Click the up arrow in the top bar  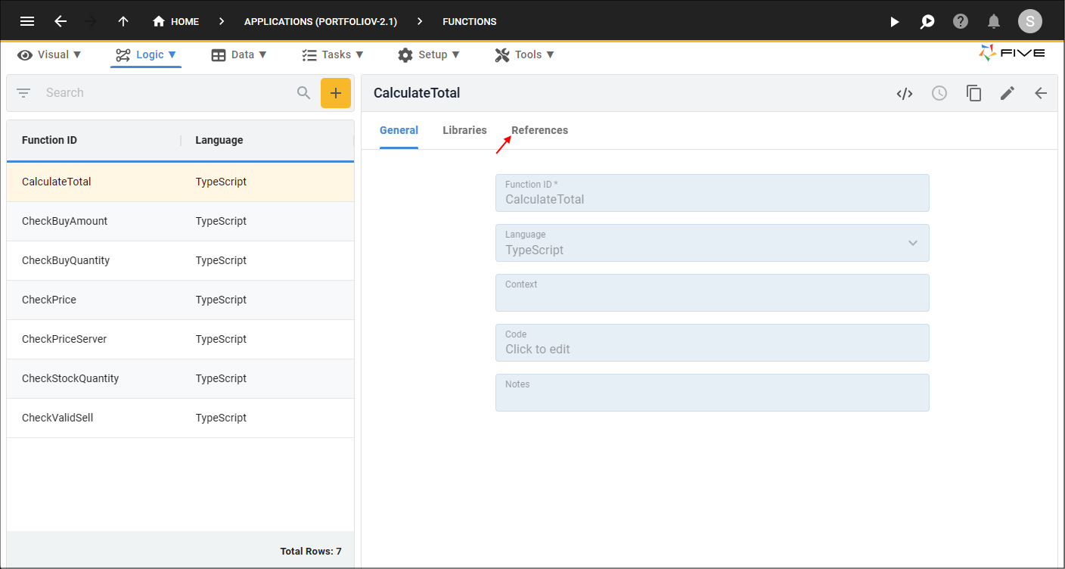[x=123, y=21]
